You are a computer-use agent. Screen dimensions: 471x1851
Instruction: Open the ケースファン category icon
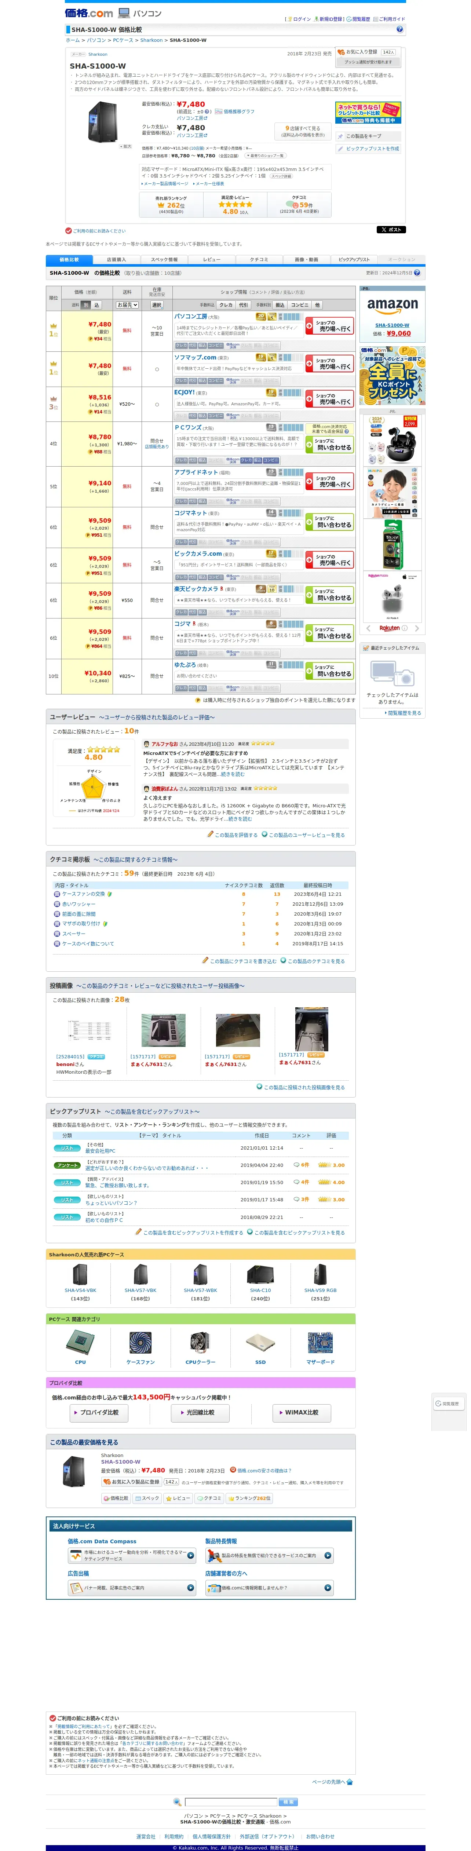[x=140, y=1342]
